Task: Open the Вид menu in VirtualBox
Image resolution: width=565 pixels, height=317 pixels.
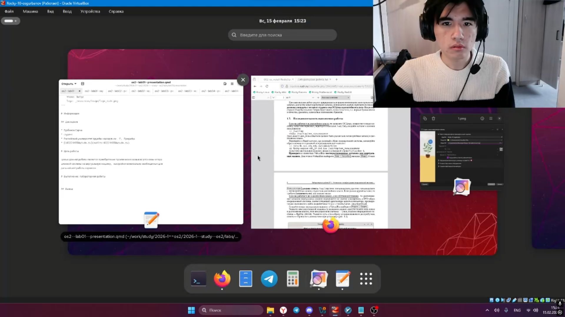Action: coord(50,11)
